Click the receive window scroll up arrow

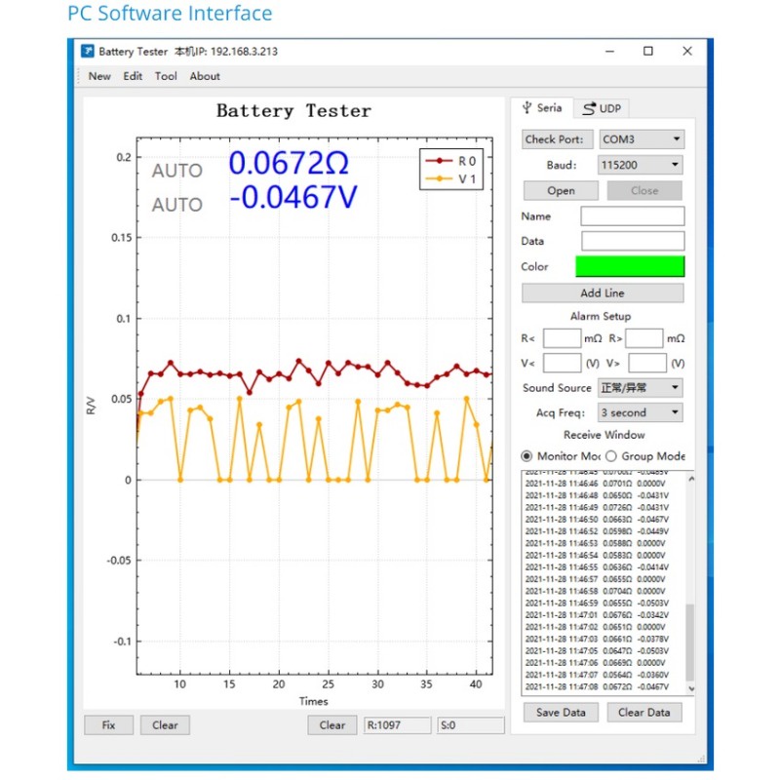point(690,479)
